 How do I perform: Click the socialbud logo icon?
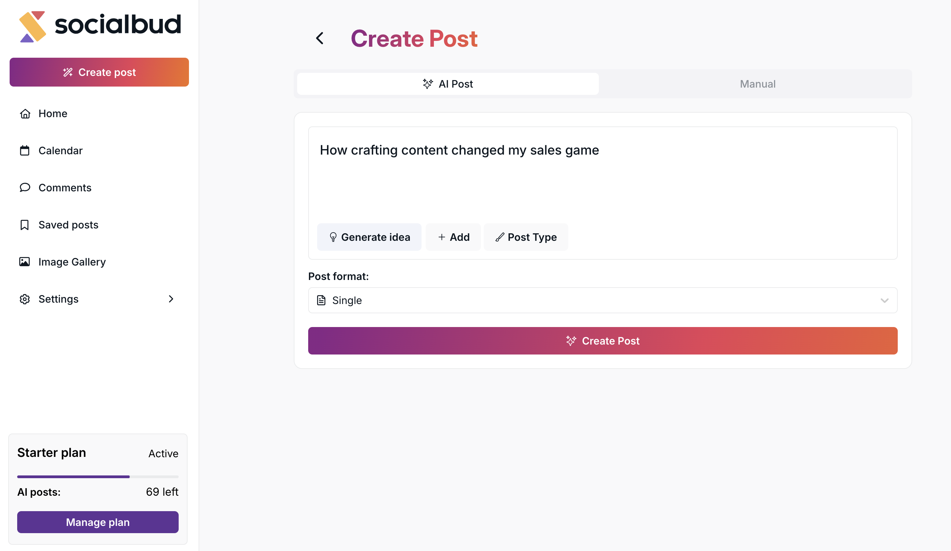click(32, 26)
